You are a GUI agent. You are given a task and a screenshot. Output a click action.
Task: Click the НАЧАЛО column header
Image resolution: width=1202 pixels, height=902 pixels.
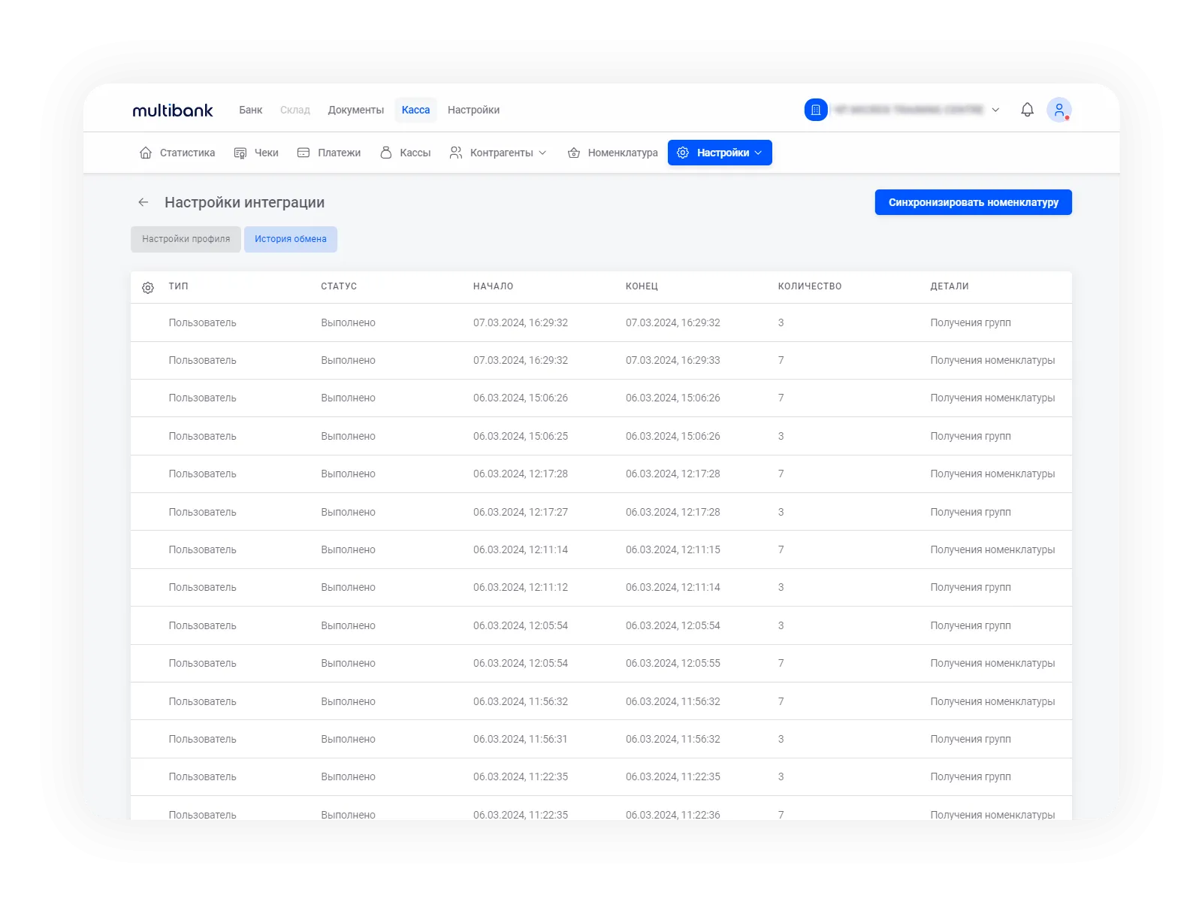coord(494,286)
